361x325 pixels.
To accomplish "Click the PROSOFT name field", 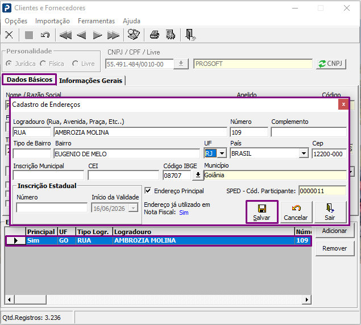I will [253, 64].
